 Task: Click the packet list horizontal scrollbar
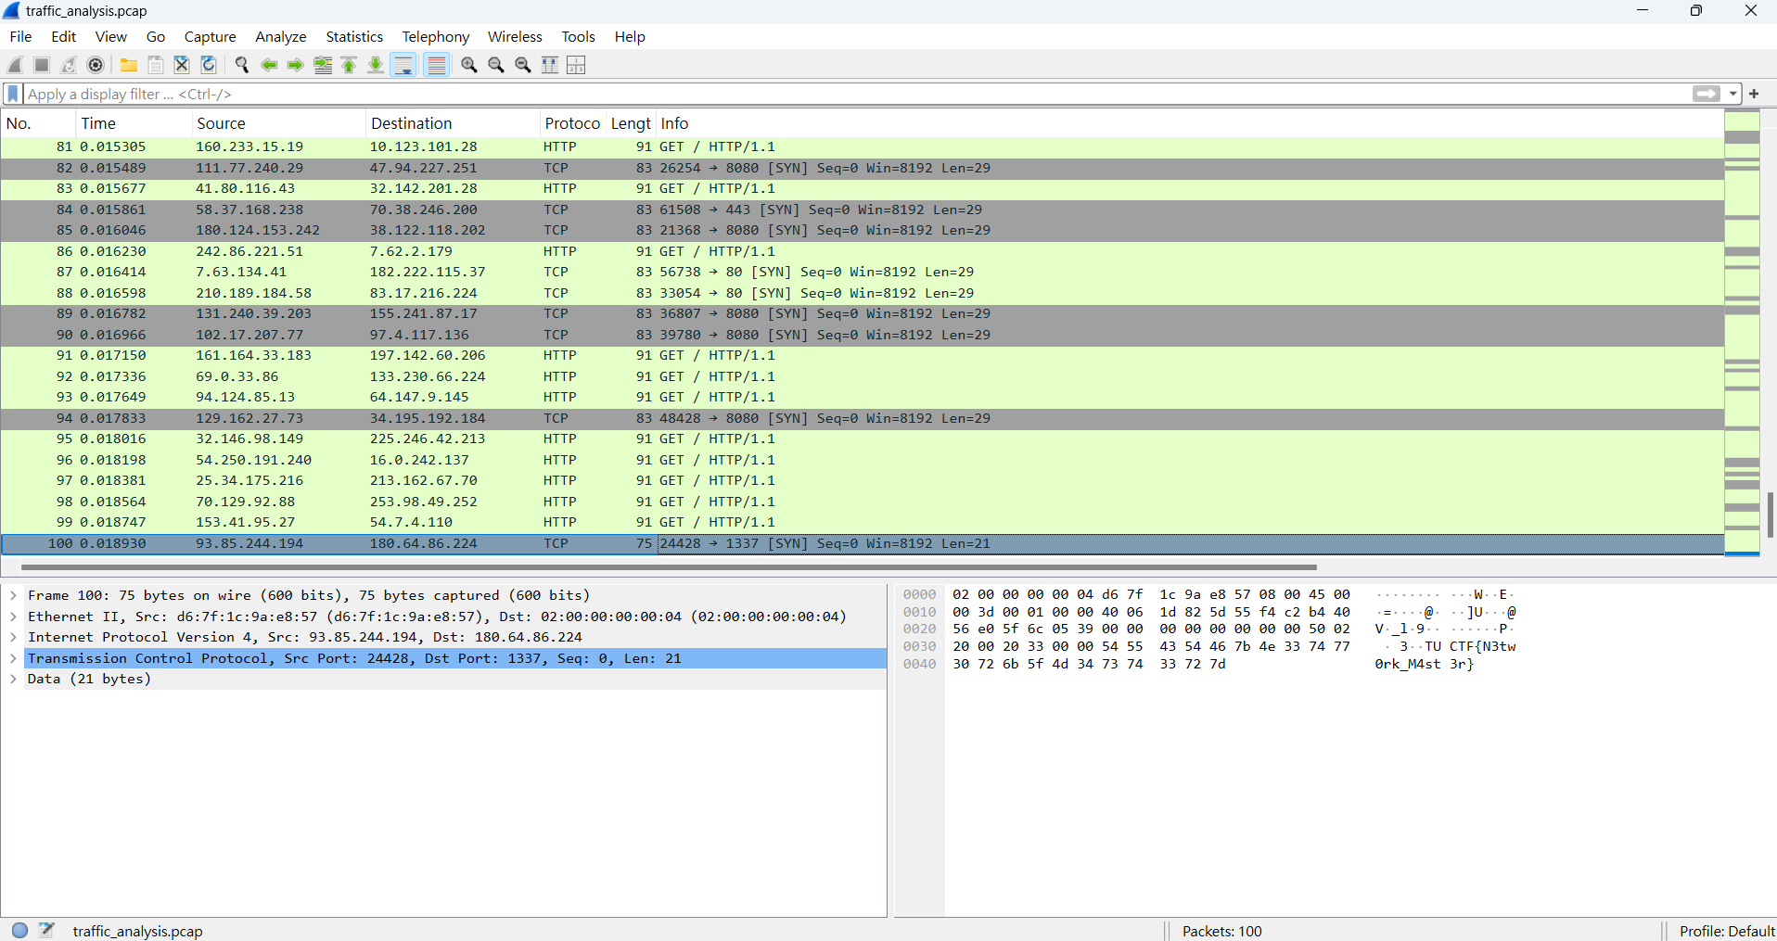pyautogui.click(x=668, y=566)
